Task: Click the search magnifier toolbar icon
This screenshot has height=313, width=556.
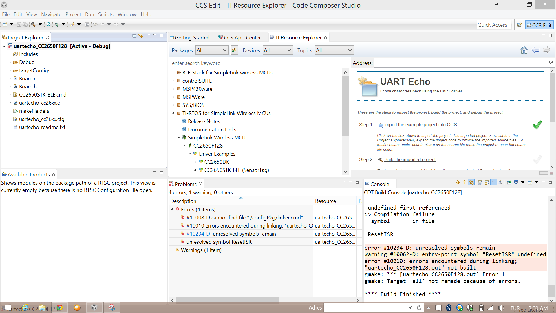Action: pos(48,25)
